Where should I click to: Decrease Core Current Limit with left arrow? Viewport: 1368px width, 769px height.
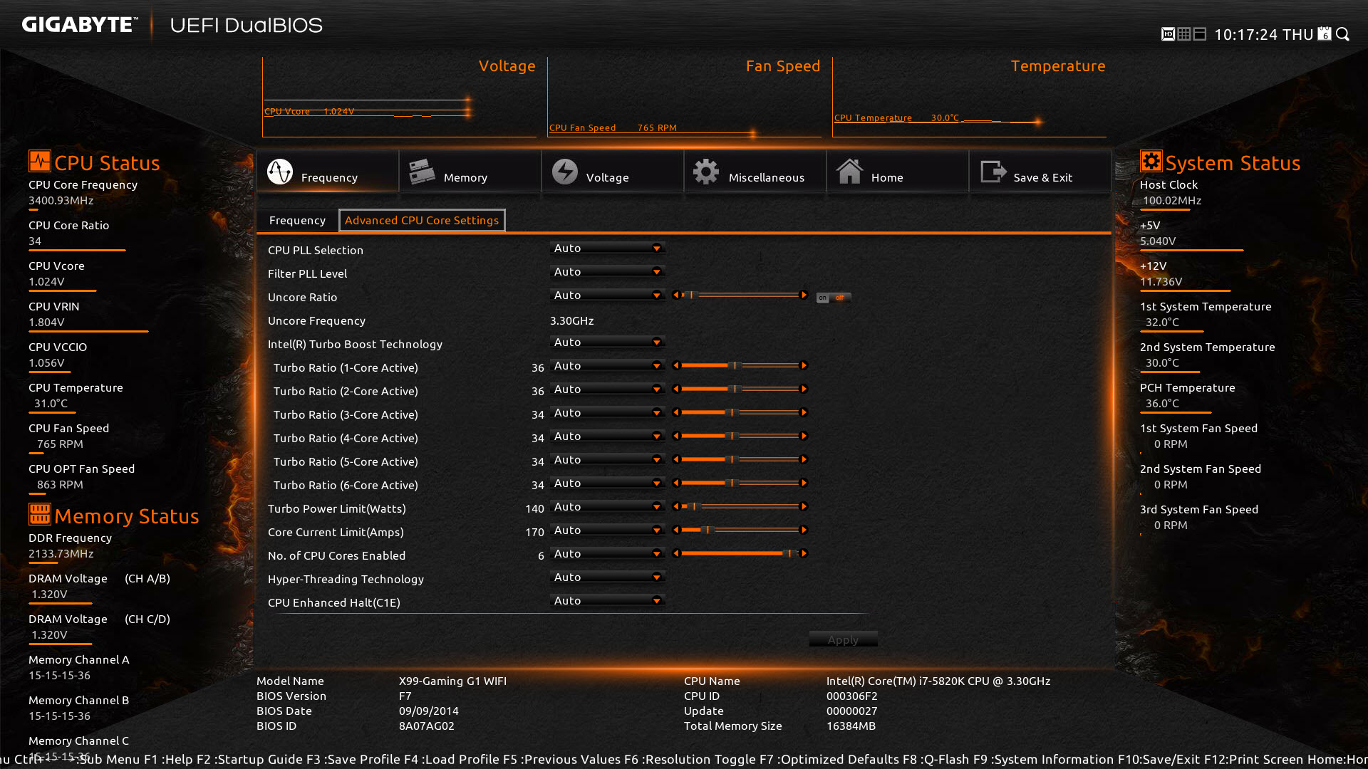(676, 530)
